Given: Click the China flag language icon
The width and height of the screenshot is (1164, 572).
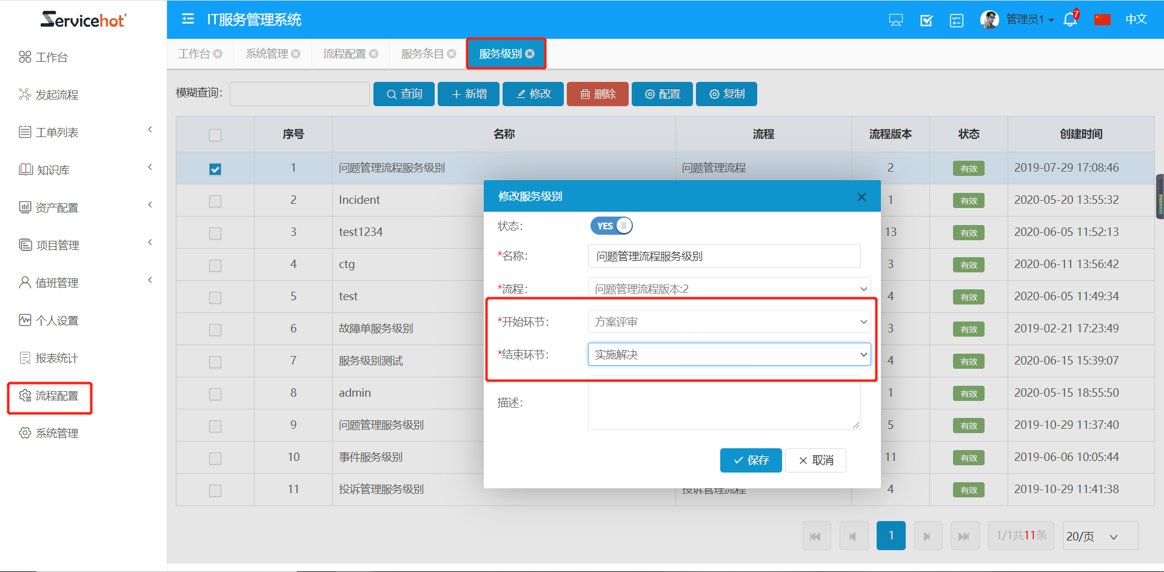Looking at the screenshot, I should (1102, 20).
